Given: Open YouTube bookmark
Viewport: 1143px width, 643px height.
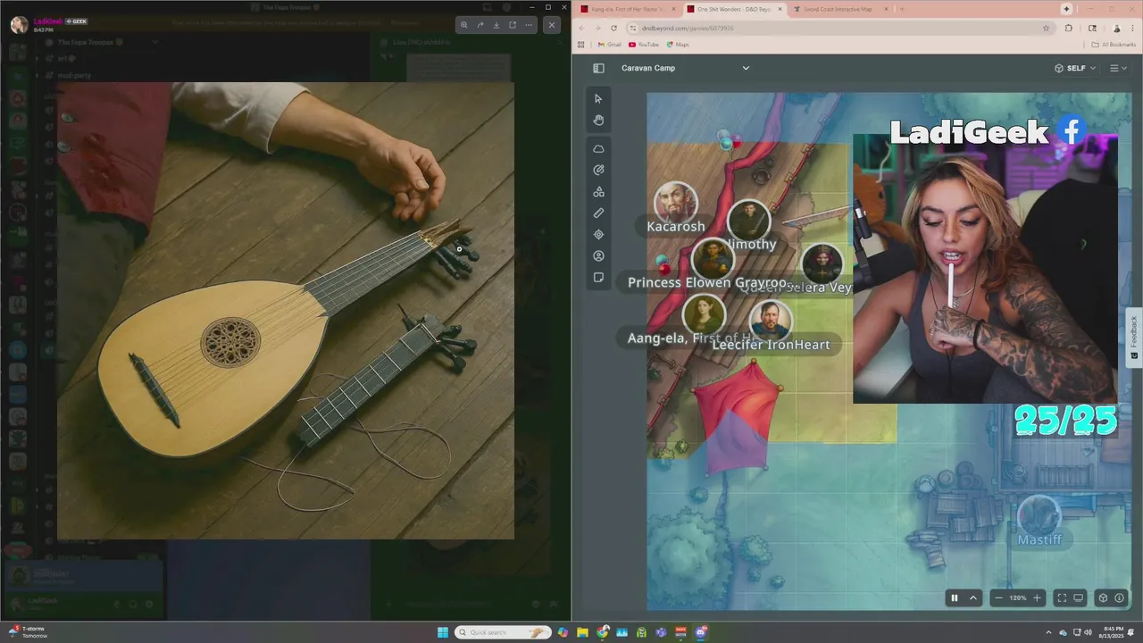Looking at the screenshot, I should point(644,44).
